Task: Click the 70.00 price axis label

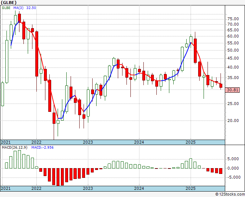Action: pos(233,24)
